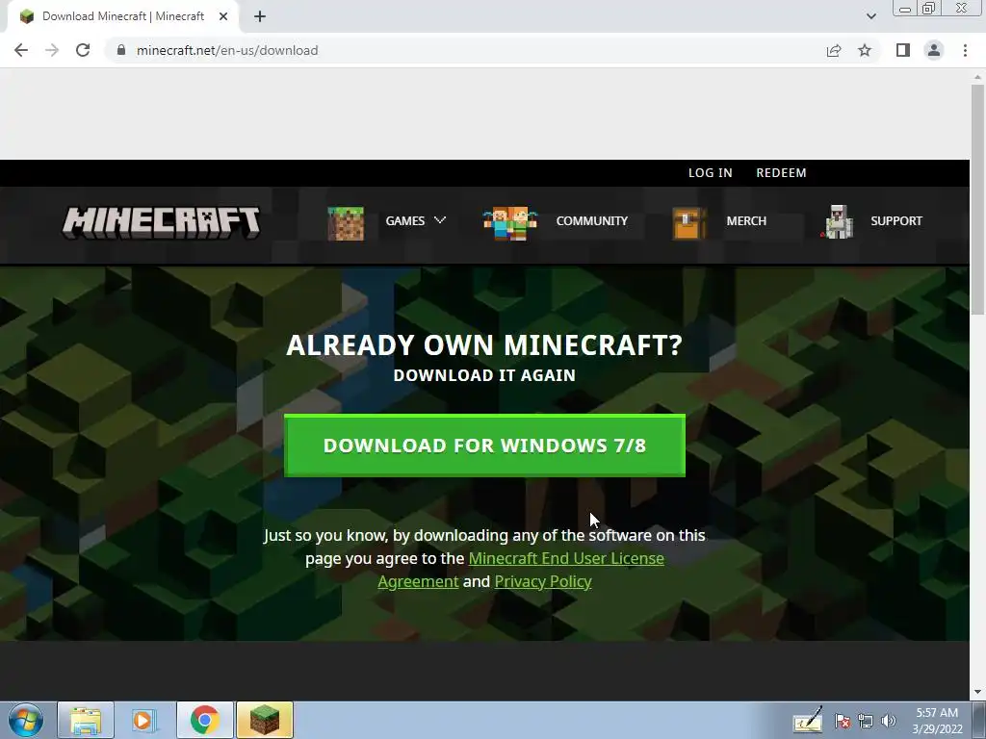Click the browser forward arrow
986x739 pixels.
click(x=52, y=50)
